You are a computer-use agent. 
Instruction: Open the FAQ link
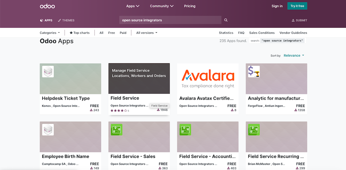click(x=241, y=33)
